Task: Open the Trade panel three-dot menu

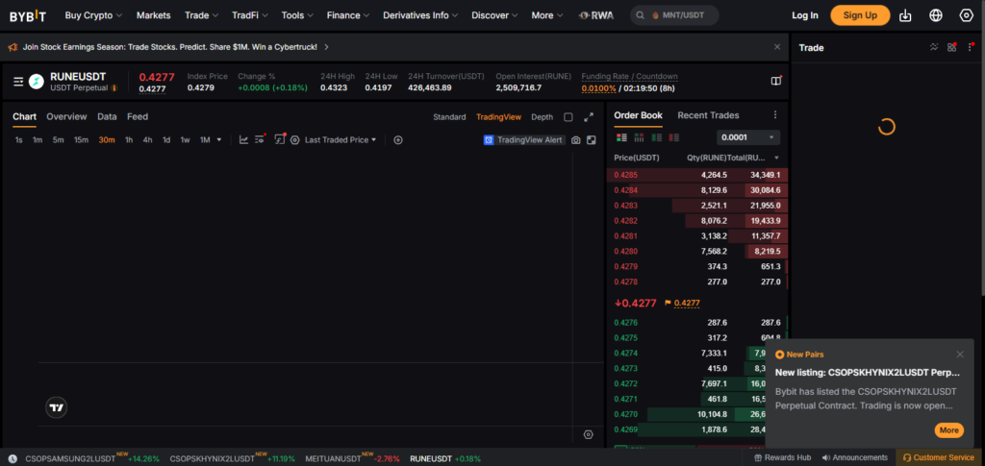Action: tap(970, 47)
